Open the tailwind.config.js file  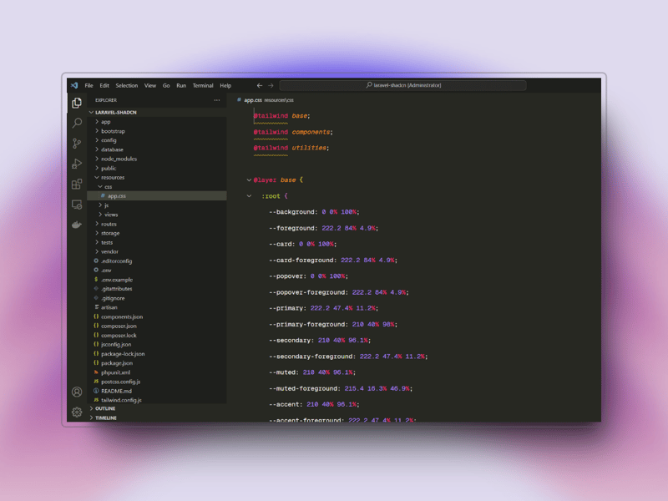click(x=122, y=400)
